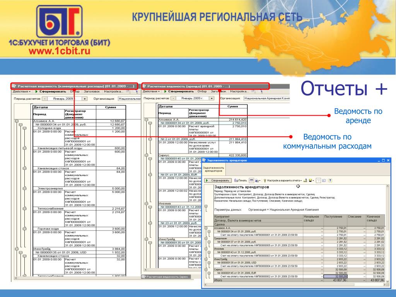
Task: Increase the period with the plus button in the аренда window
Action: coord(212,98)
